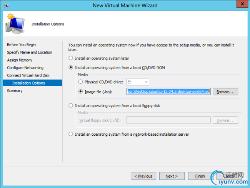The height and width of the screenshot is (188, 250).
Task: Go to Connect Virtual Hard Disk step
Action: point(28,75)
